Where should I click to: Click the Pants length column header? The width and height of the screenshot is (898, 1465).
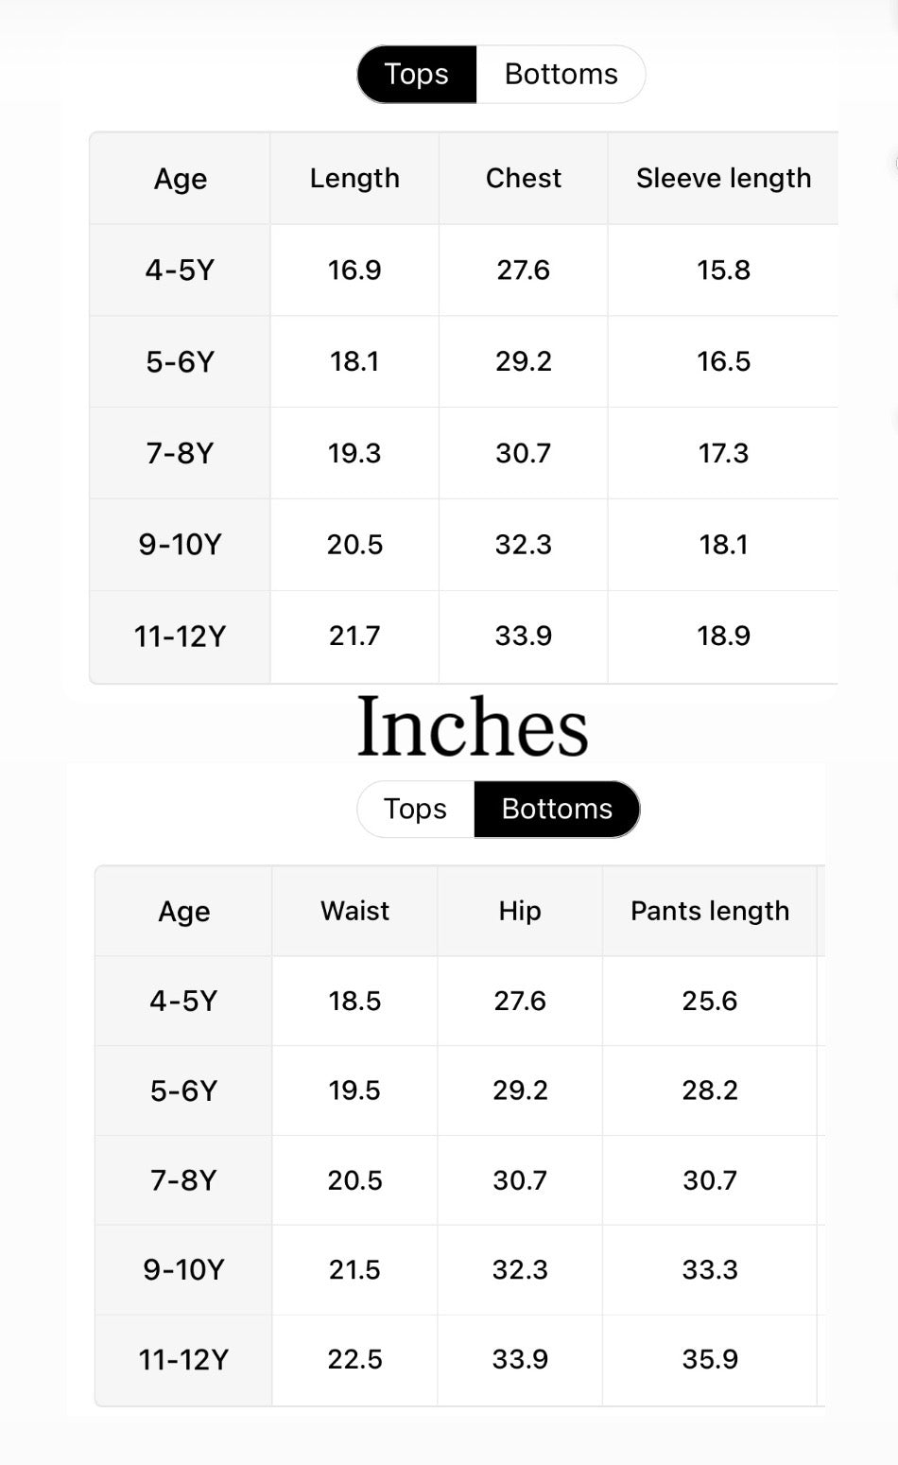pos(710,911)
